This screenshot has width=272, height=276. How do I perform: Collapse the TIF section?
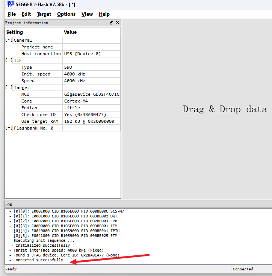click(x=9, y=60)
